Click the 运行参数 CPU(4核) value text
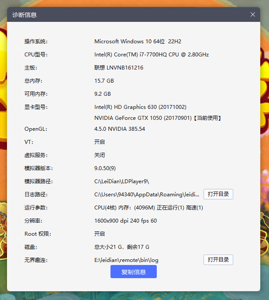Viewport: 269px width, 300px height. [148, 208]
